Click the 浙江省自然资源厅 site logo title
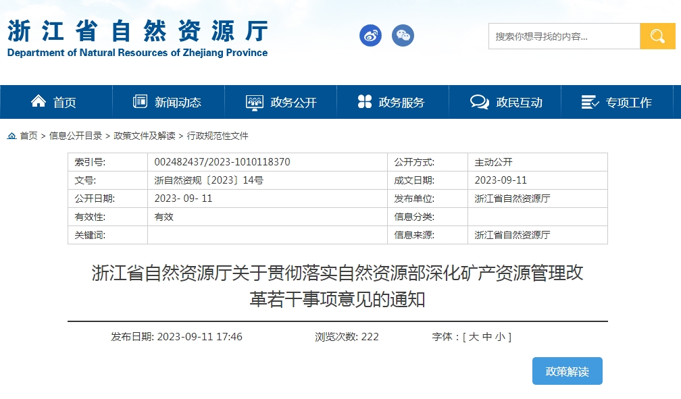681x399 pixels. (138, 31)
